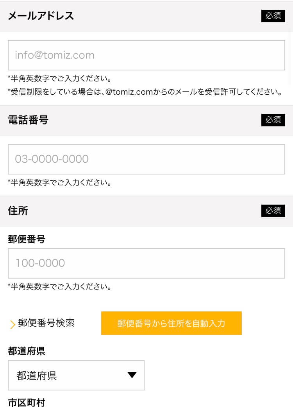The width and height of the screenshot is (293, 410).
Task: Click the @tomiz.com receive-permission note text
Action: point(145,92)
